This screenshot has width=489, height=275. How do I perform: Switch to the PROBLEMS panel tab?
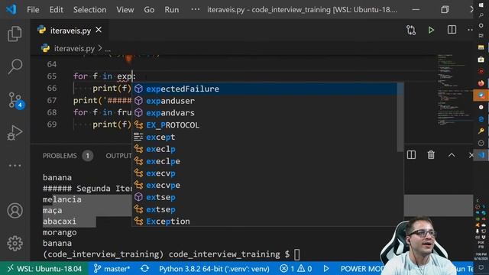tap(60, 156)
